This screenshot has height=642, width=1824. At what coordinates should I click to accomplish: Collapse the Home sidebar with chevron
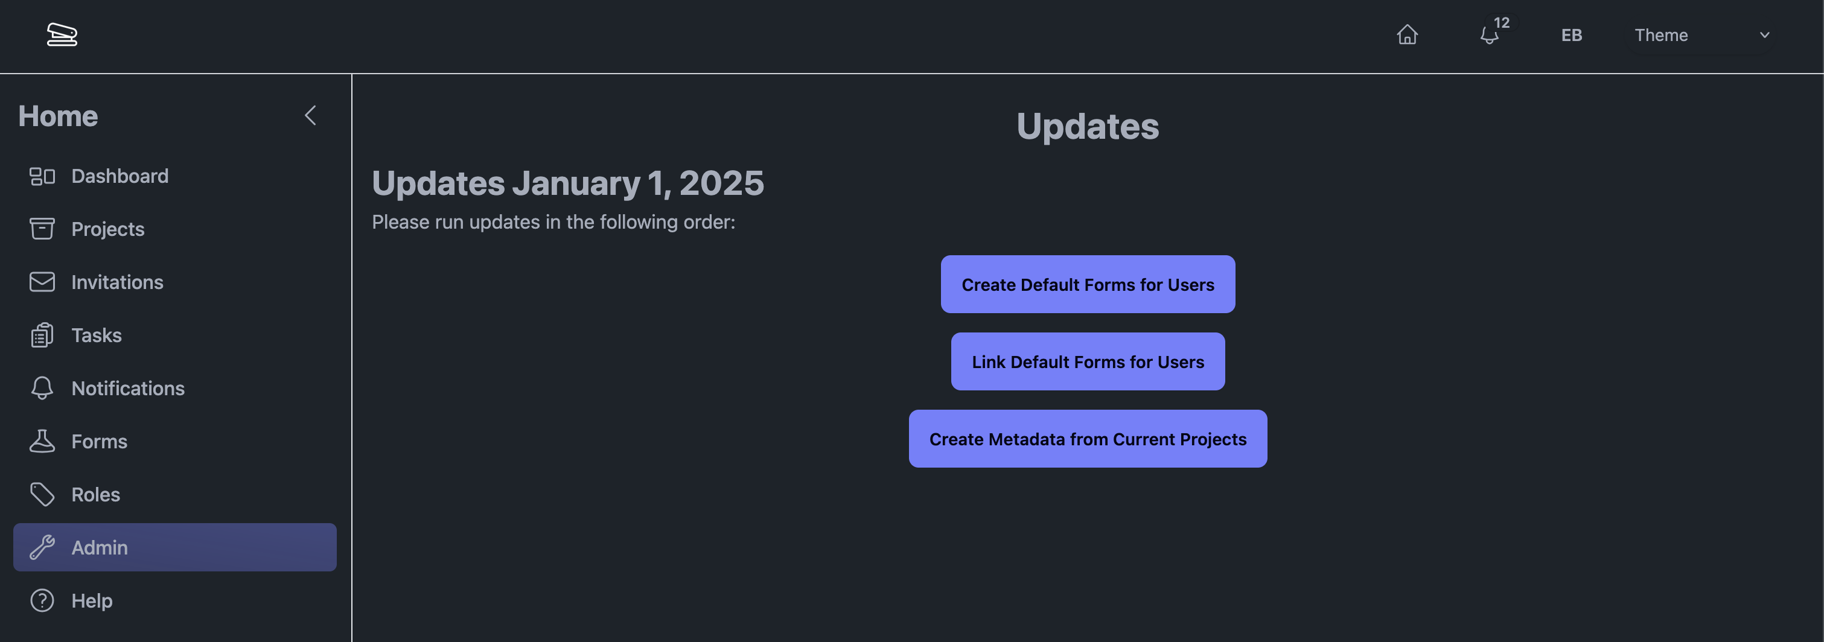coord(310,115)
